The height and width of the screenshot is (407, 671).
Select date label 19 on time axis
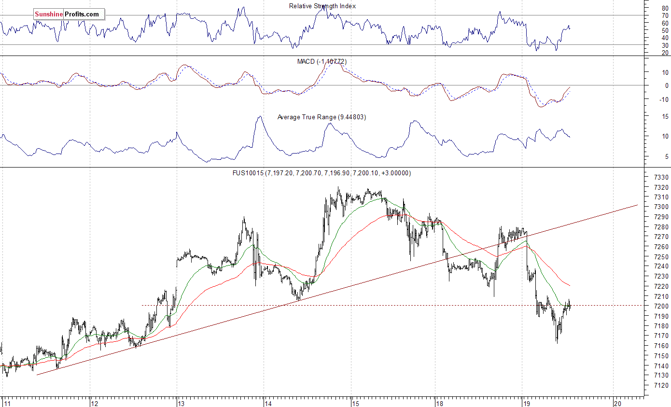(526, 403)
